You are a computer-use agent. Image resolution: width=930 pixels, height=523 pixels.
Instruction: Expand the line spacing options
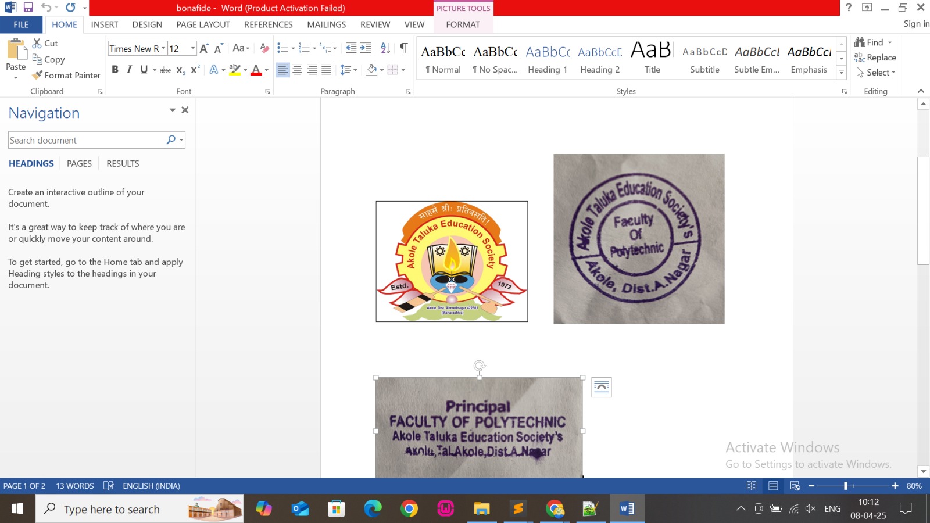click(x=353, y=70)
